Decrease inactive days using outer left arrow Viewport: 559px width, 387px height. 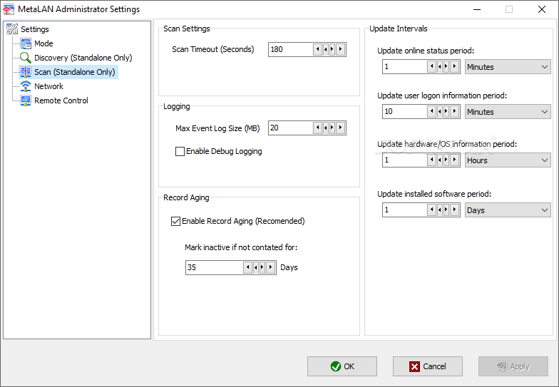click(x=248, y=267)
